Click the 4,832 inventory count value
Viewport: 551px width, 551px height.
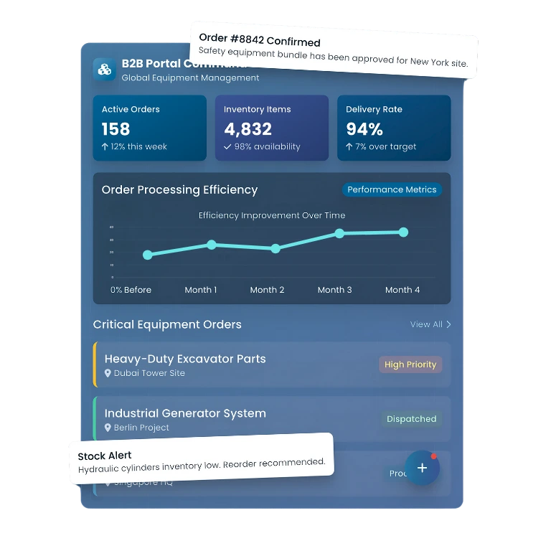pyautogui.click(x=248, y=129)
